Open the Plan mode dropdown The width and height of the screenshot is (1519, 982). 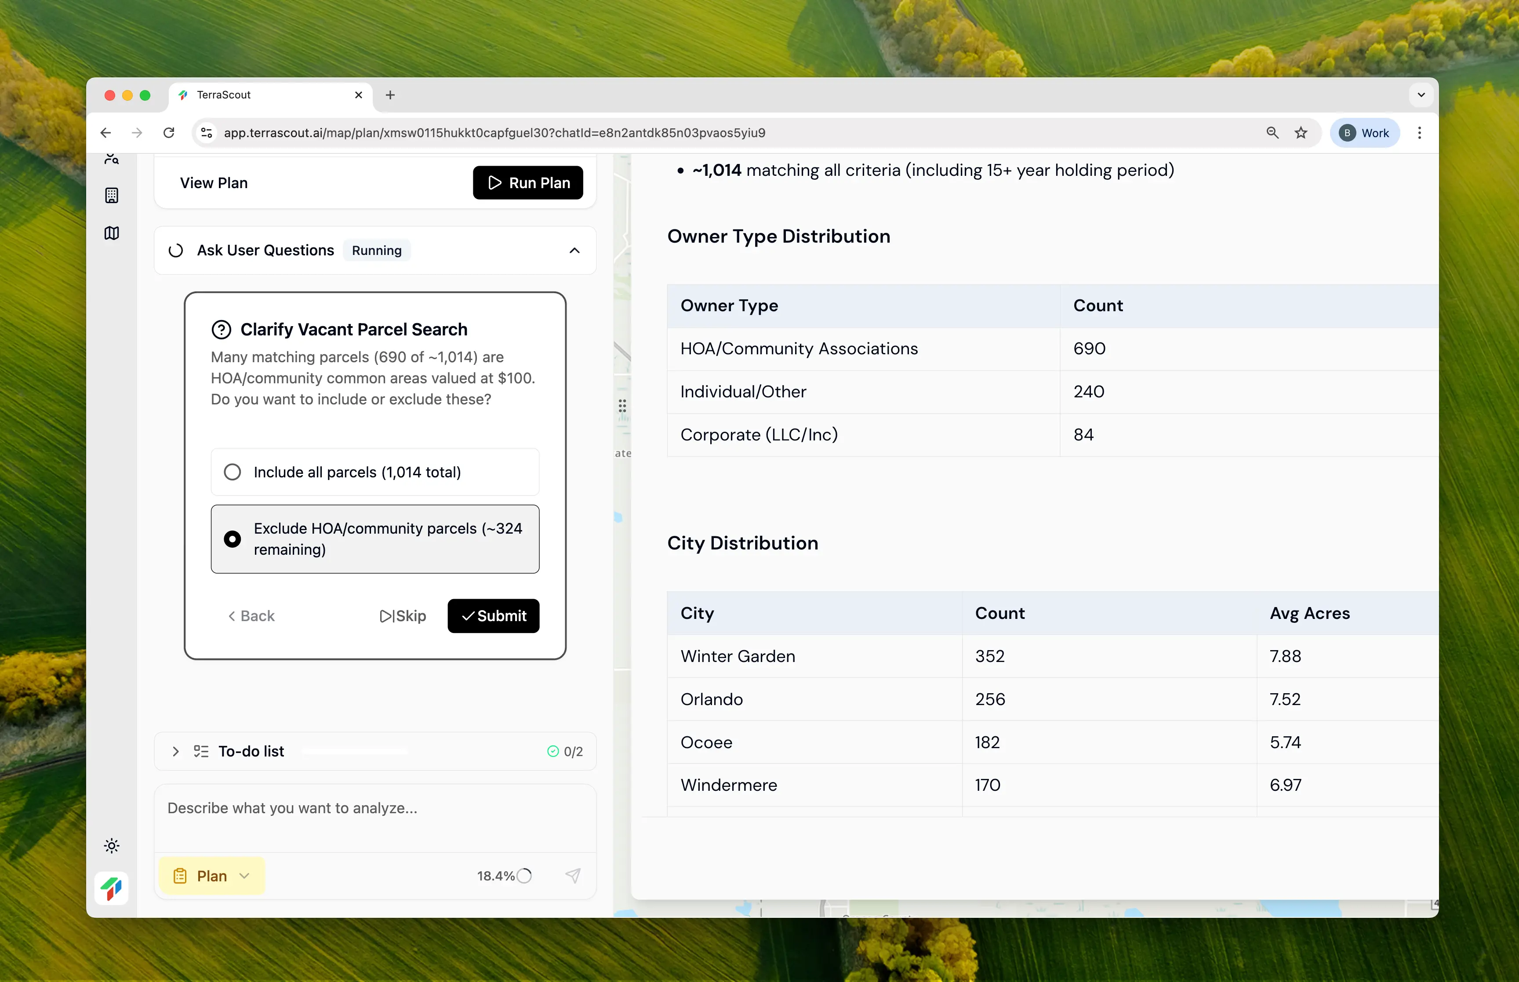[x=211, y=876]
